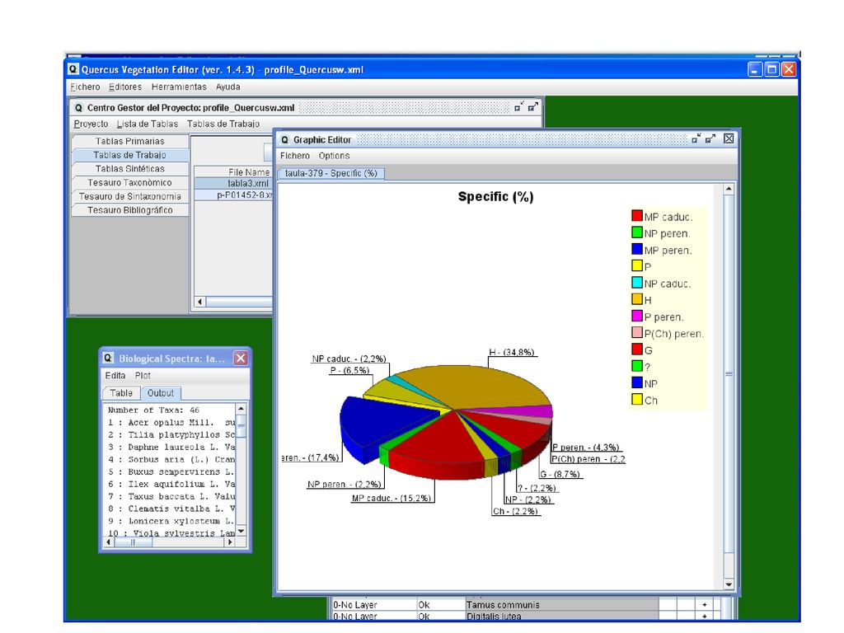
Task: Open Fichero menu in Graphic Editor
Action: pyautogui.click(x=295, y=156)
